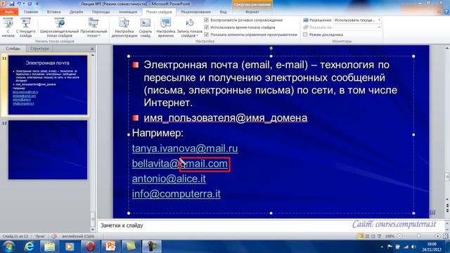Screen dimensions: 450x253
Task: Click the 100% zoom level button
Action: 390,236
